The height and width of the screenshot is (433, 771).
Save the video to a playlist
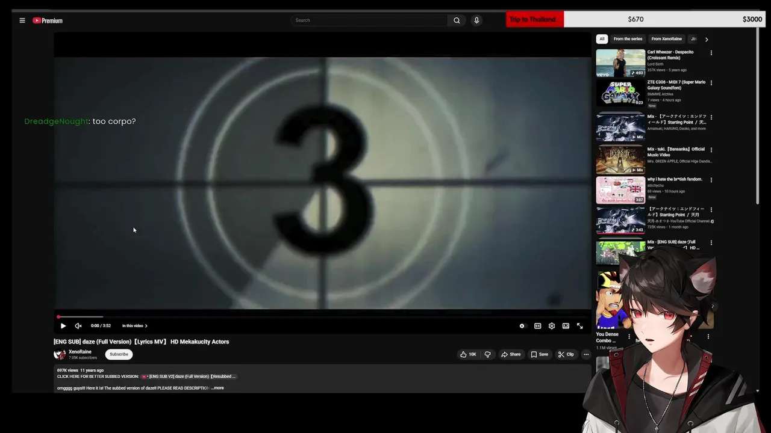point(539,354)
